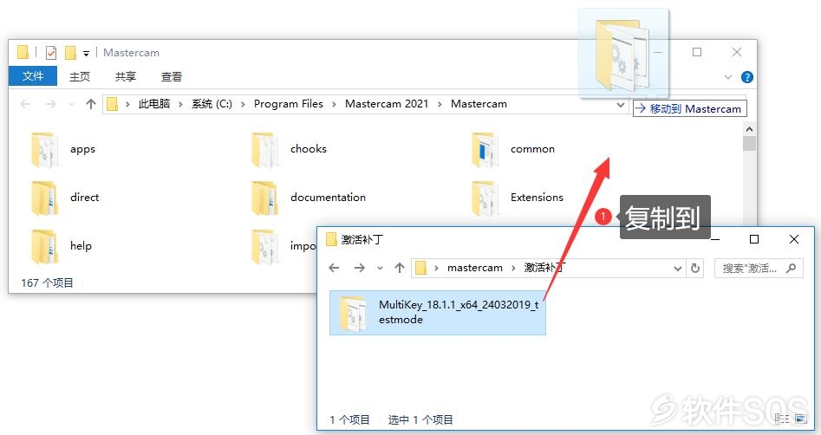Click the Properties quick access icon in title bar
Image resolution: width=821 pixels, height=435 pixels.
51,52
